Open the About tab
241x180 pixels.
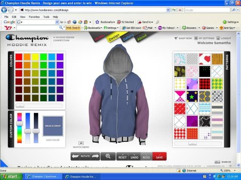coord(142,37)
